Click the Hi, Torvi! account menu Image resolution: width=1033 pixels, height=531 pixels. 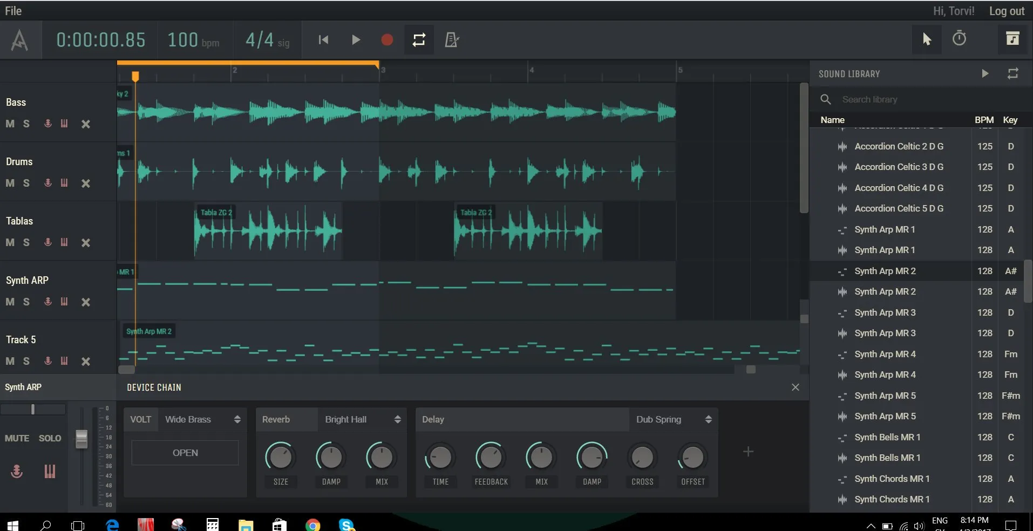pos(953,10)
